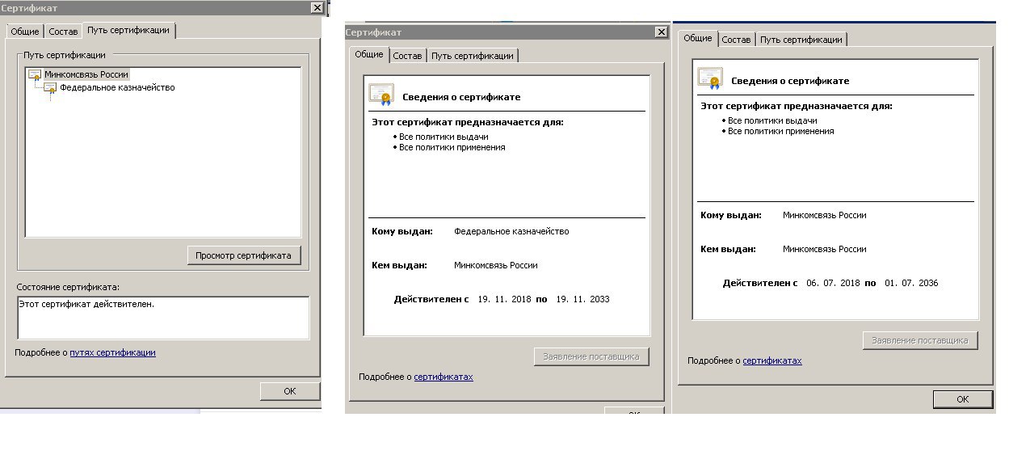Click the certificate status text box

[163, 318]
